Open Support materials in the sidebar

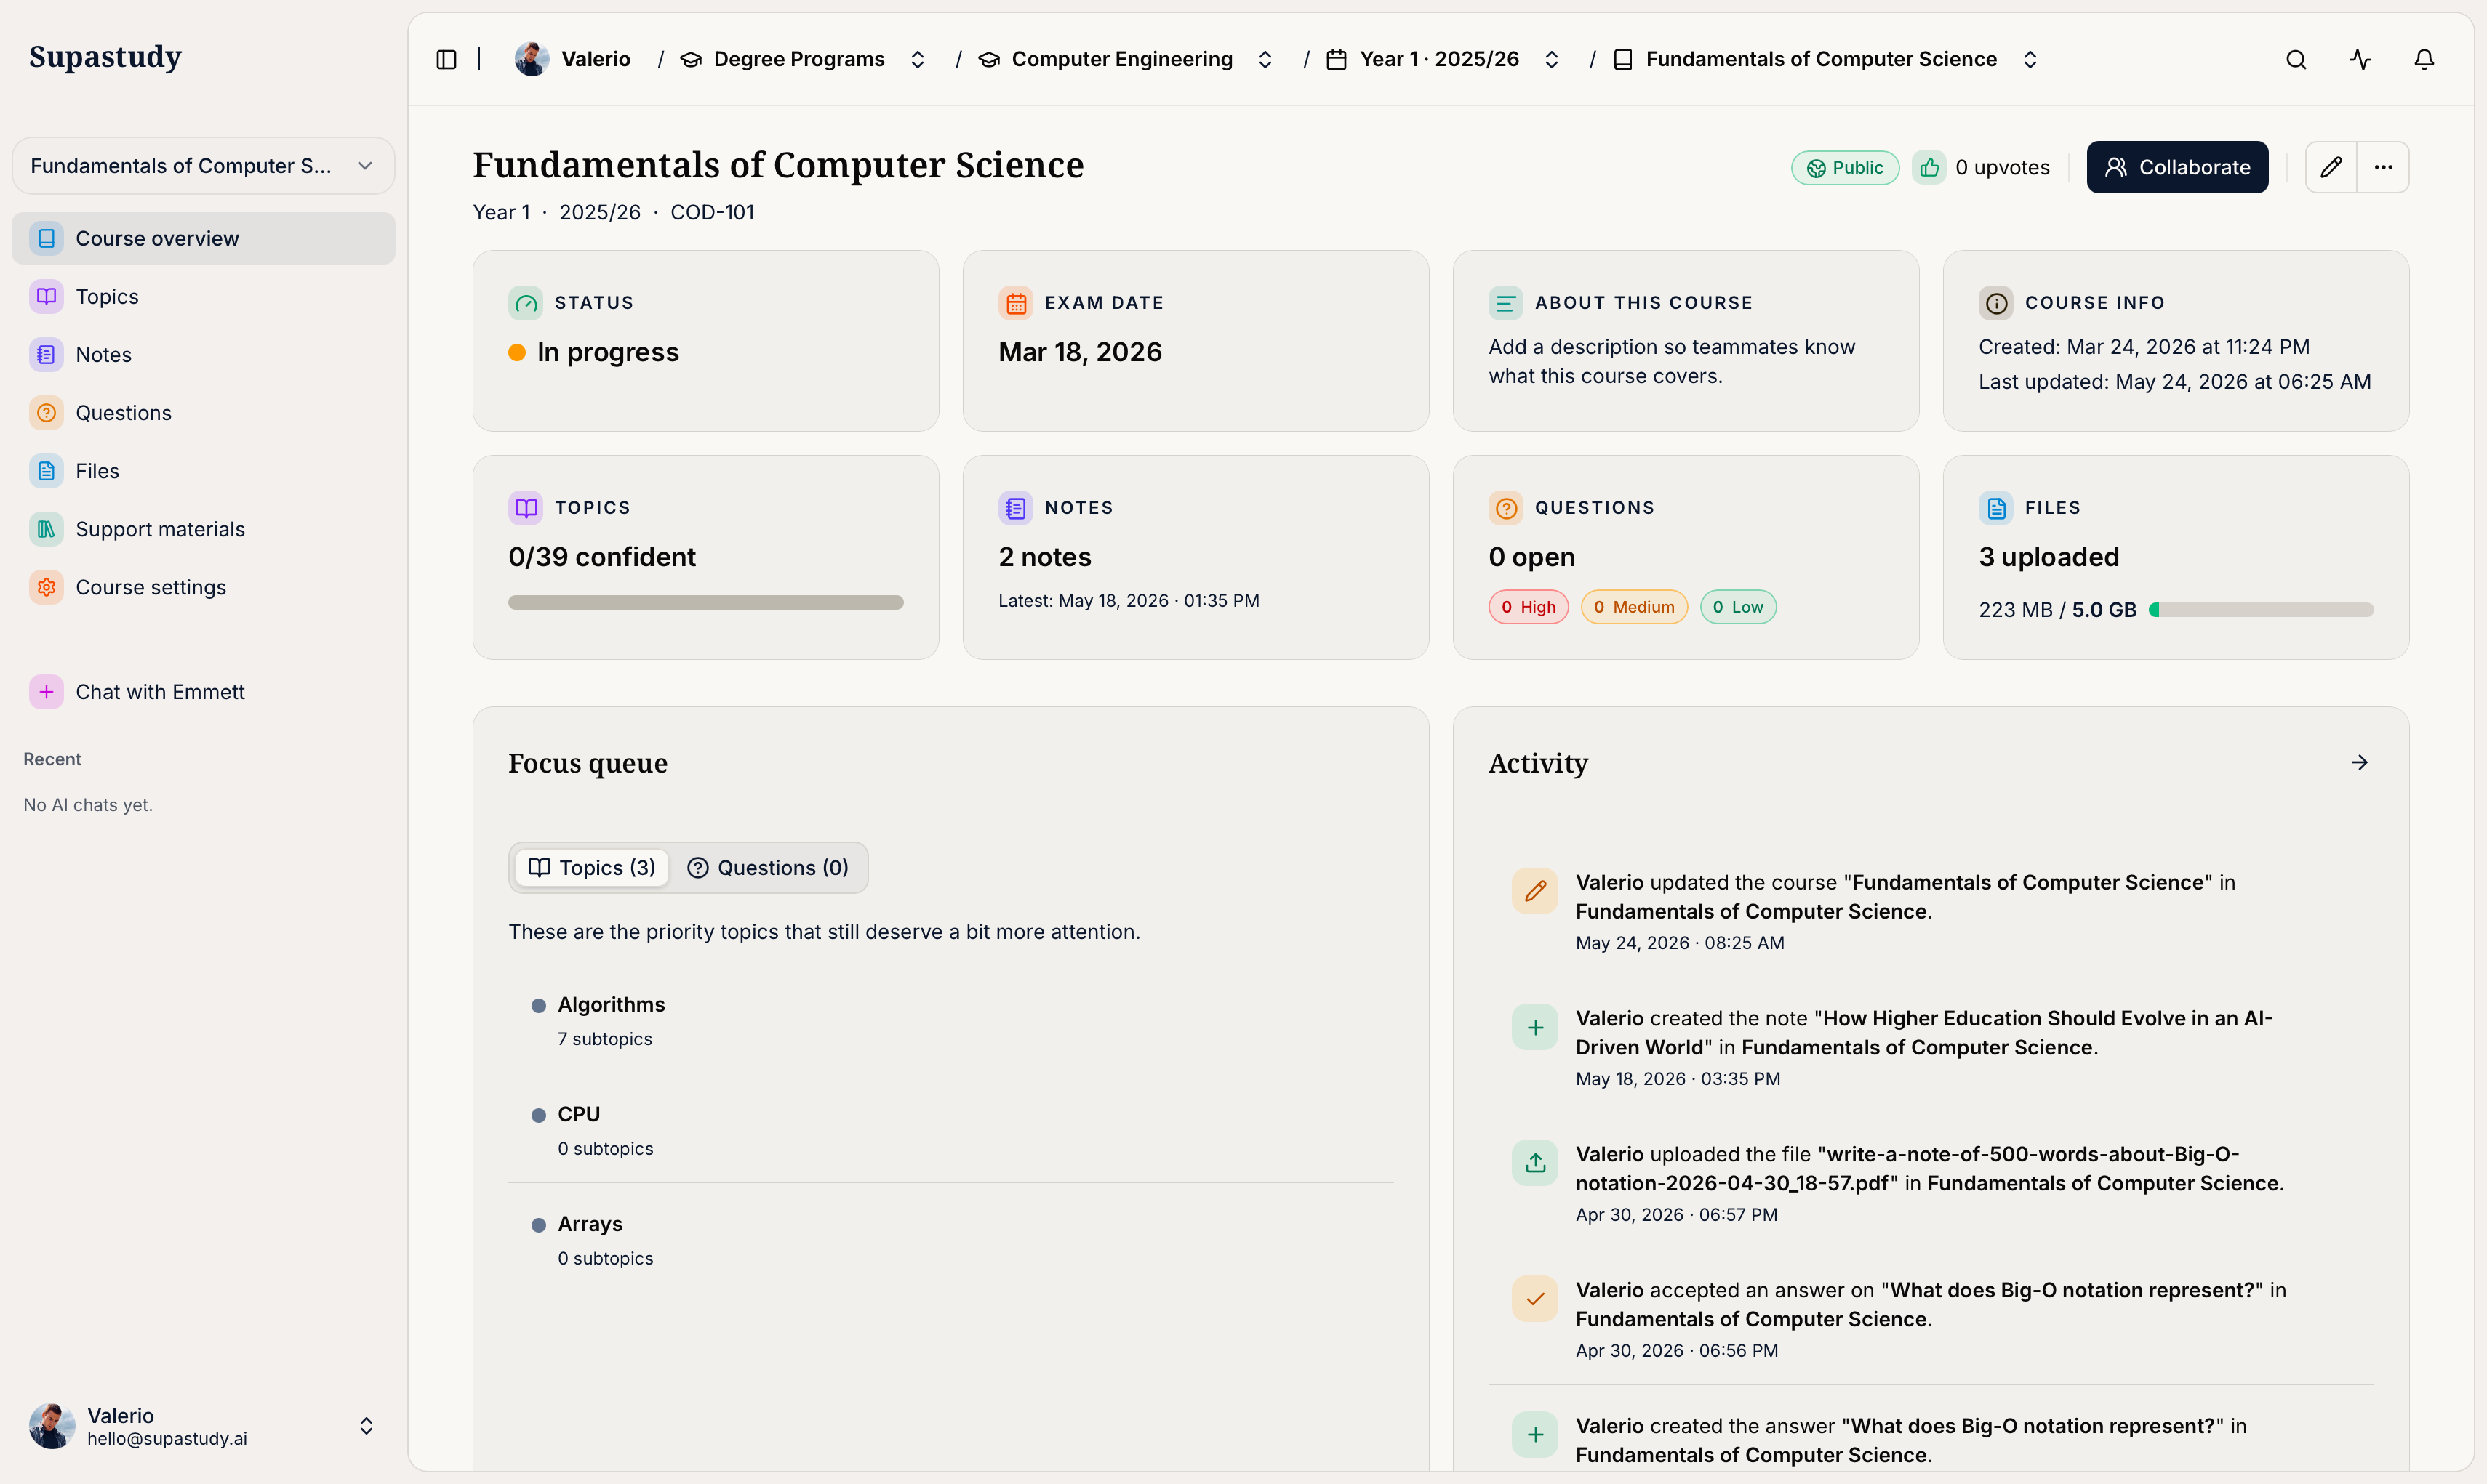coord(203,529)
